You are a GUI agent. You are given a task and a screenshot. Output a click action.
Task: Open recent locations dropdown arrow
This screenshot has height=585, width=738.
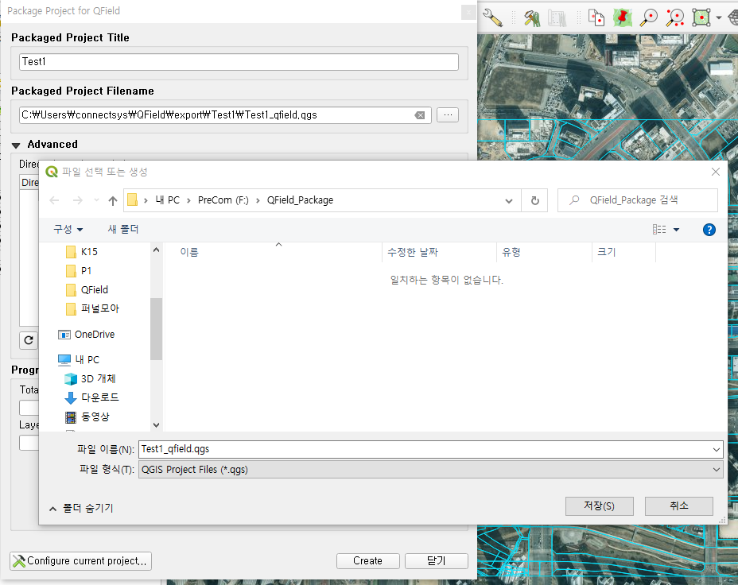pyautogui.click(x=96, y=200)
